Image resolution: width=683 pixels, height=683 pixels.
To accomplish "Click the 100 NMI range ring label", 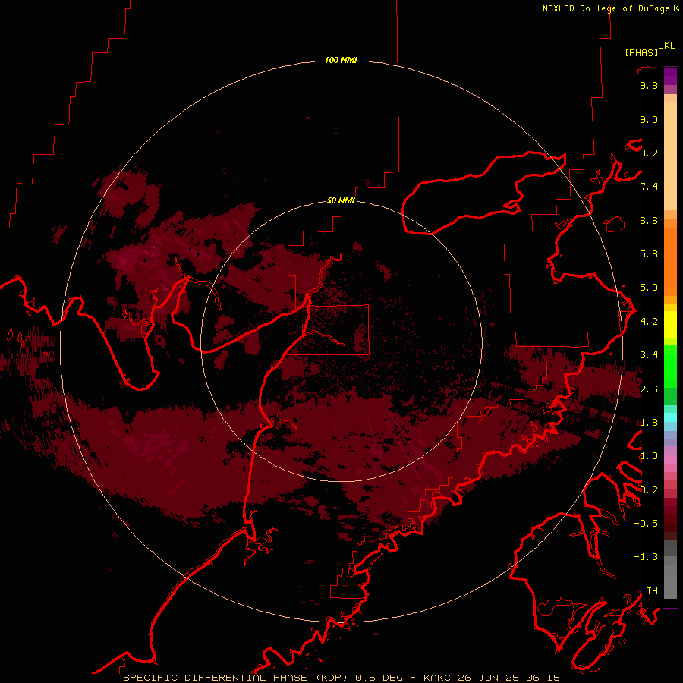I will 341,60.
